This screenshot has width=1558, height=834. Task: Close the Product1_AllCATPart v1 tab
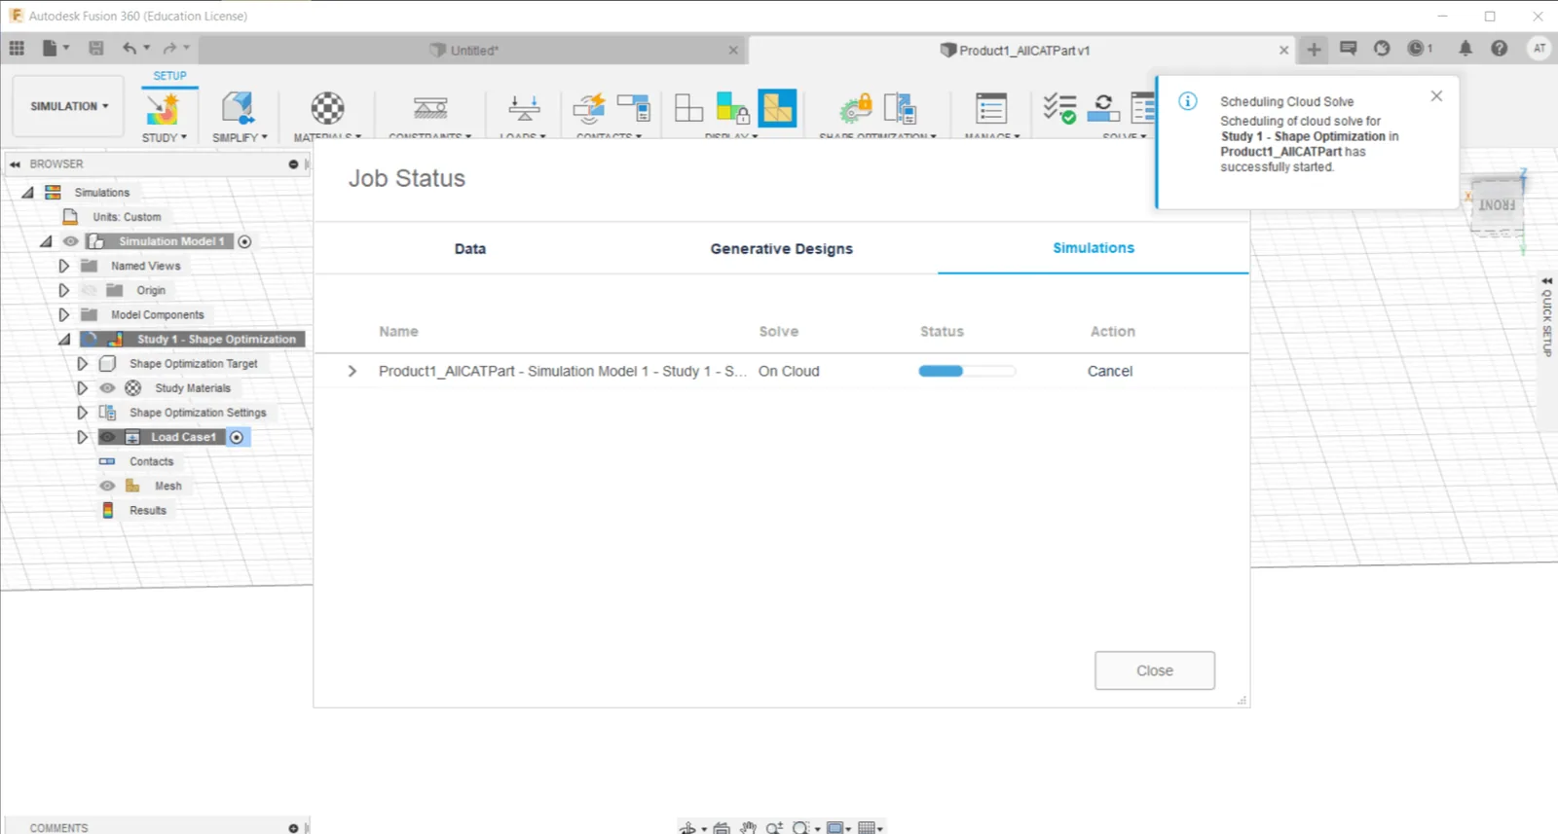pyautogui.click(x=1283, y=51)
